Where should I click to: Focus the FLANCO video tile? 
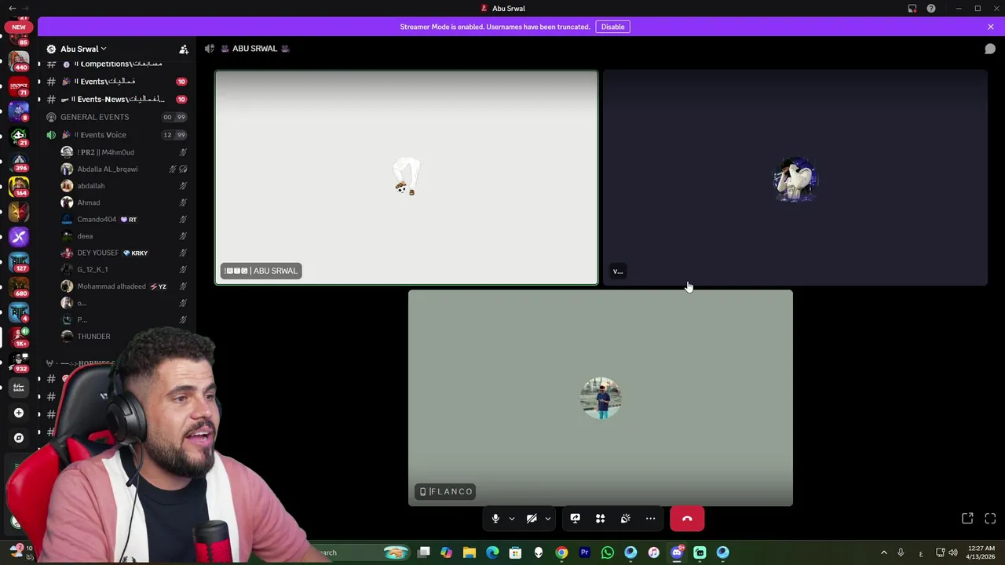tap(601, 398)
